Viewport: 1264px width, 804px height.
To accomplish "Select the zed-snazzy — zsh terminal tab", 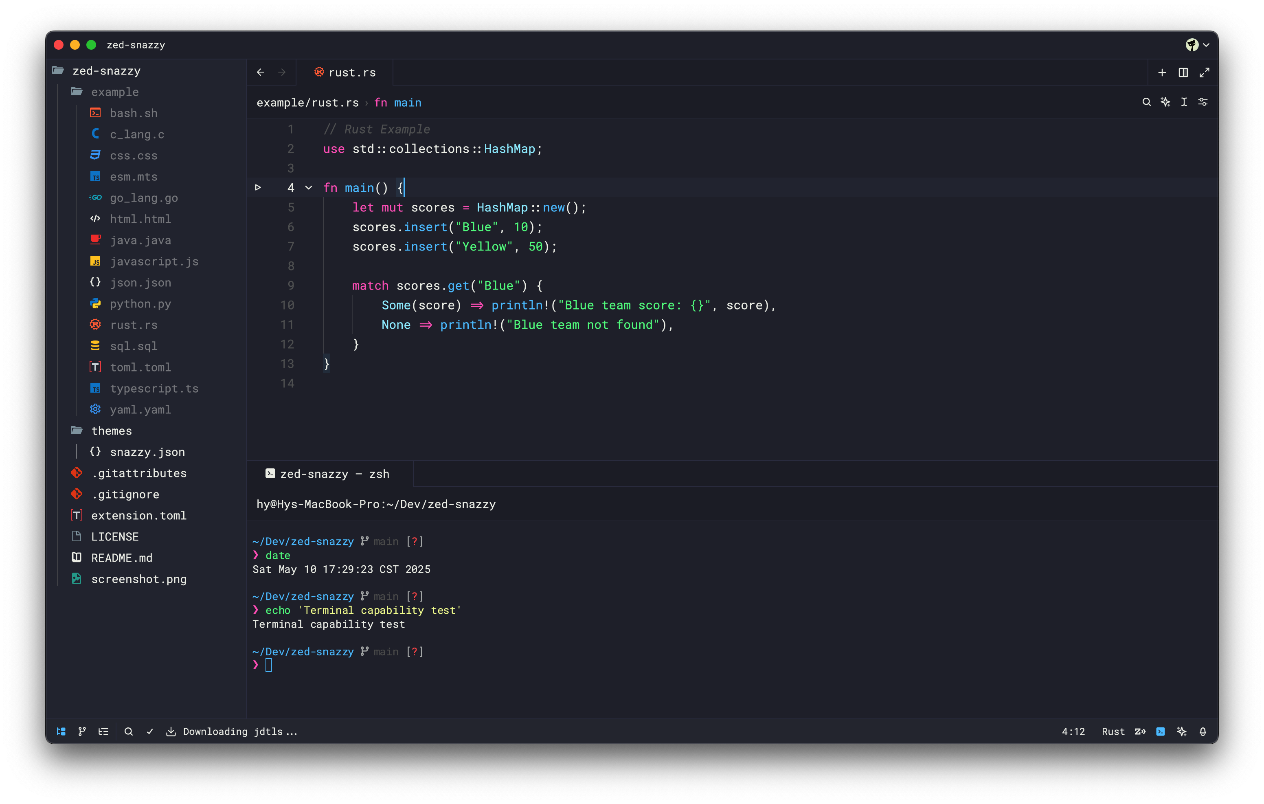I will point(329,474).
